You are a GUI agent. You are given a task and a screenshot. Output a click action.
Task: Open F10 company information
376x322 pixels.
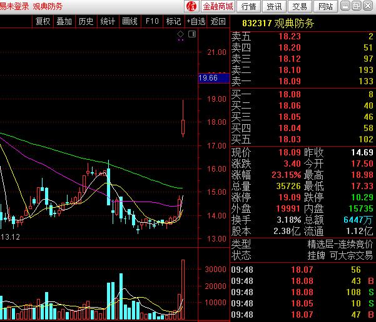point(152,21)
